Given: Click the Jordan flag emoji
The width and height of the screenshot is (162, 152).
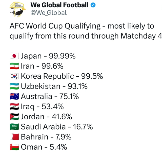Looking at the screenshot, I should point(14,117).
